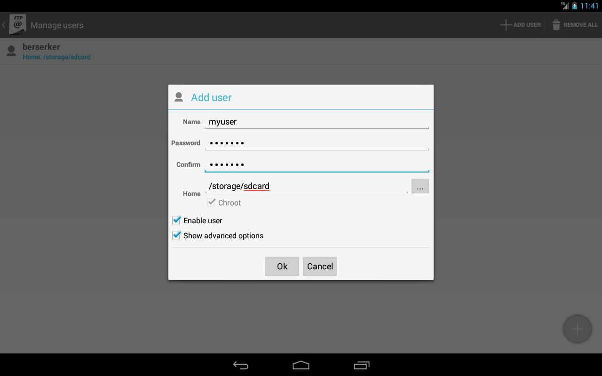Tap the Android back navigation button
Image resolution: width=602 pixels, height=376 pixels.
[x=241, y=365]
